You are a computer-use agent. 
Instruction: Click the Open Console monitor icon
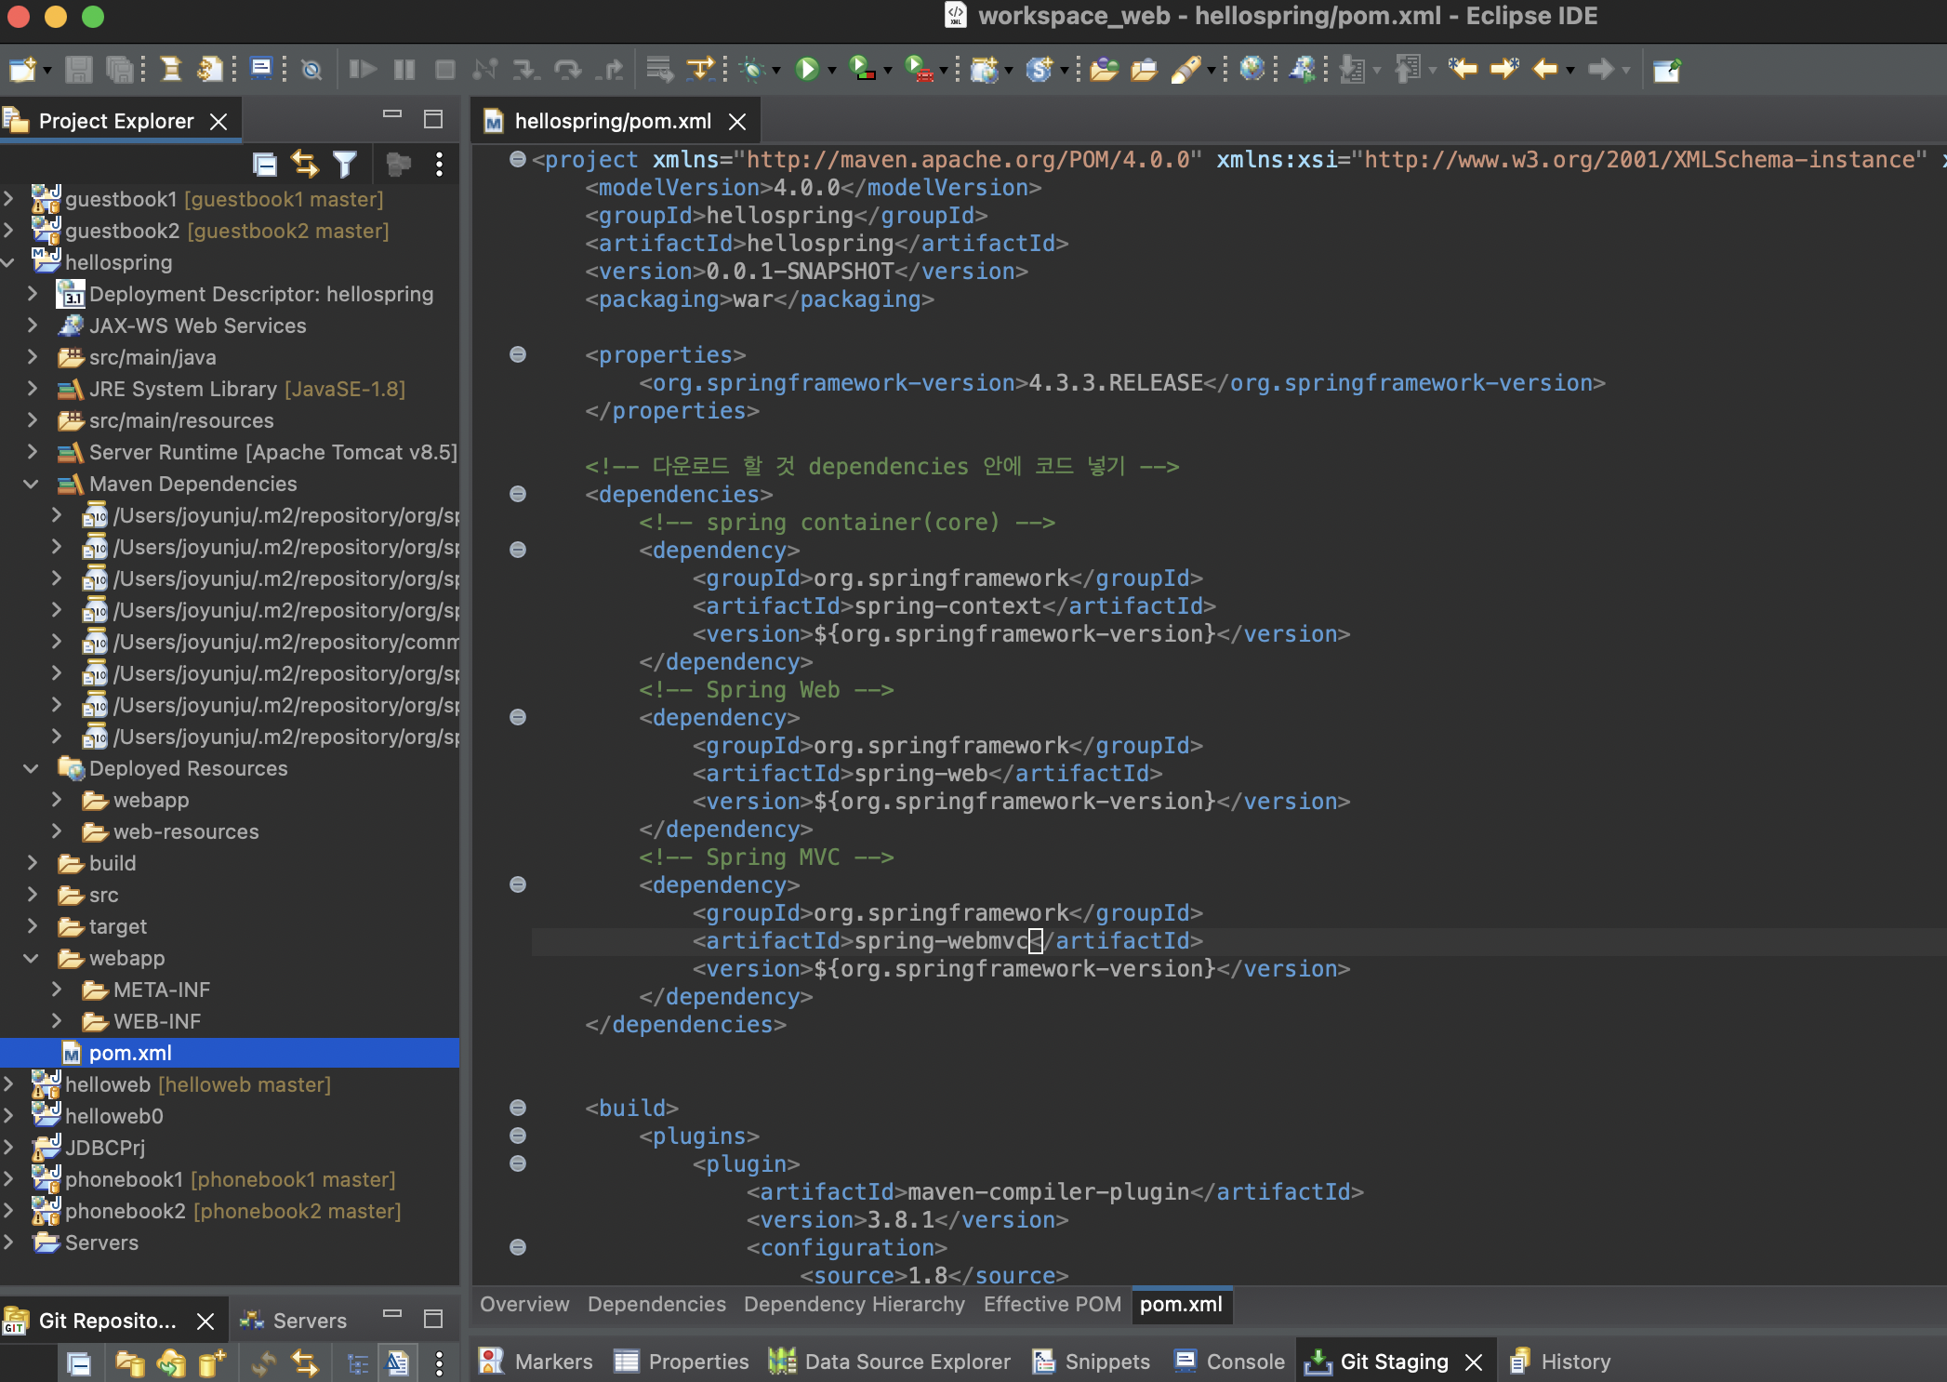tap(261, 70)
